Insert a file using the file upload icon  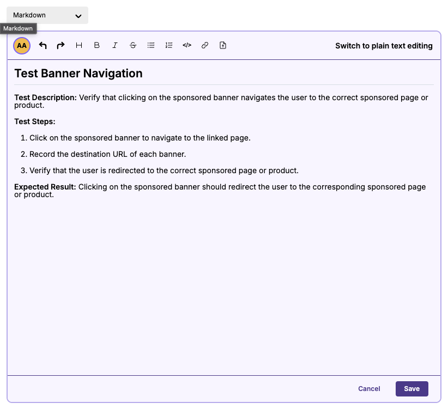click(222, 45)
